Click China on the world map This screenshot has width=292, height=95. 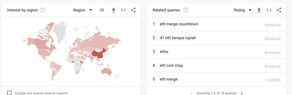(99, 54)
